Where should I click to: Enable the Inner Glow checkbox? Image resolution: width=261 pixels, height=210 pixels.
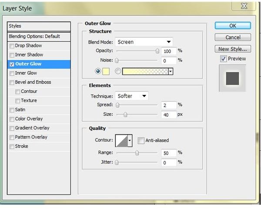pyautogui.click(x=12, y=73)
